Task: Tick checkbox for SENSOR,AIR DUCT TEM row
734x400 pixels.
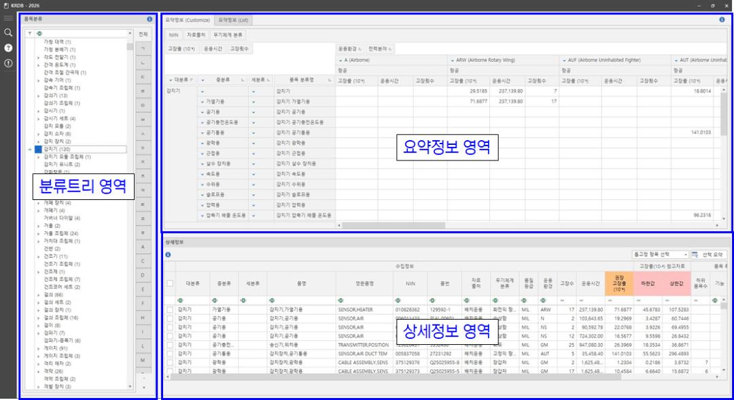Action: tap(170, 354)
